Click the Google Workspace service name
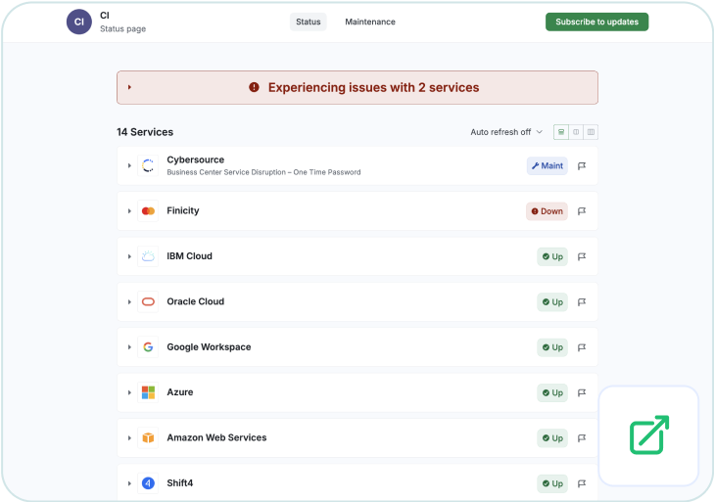The height and width of the screenshot is (502, 714). [209, 346]
